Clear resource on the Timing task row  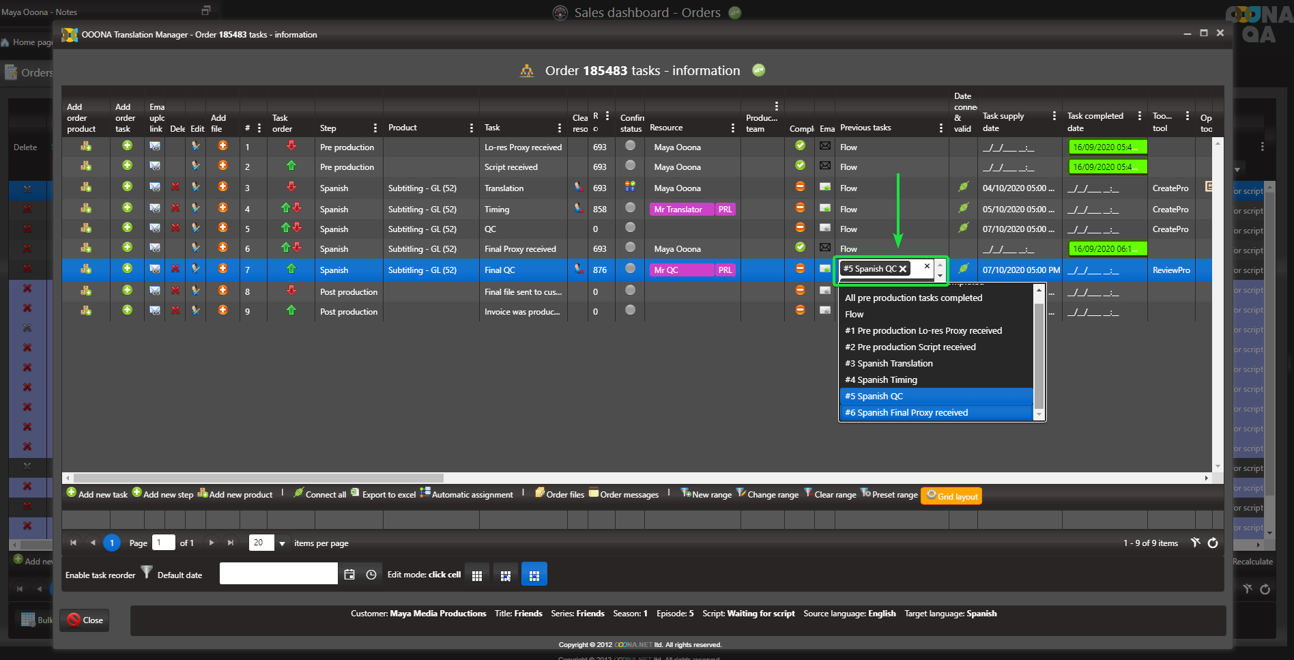[x=579, y=208]
